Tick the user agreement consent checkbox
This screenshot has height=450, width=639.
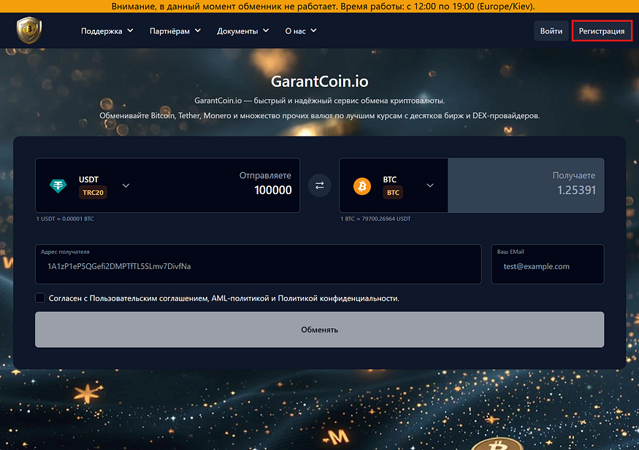click(40, 298)
